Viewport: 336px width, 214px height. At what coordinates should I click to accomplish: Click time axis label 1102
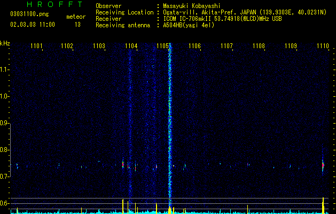coord(67,45)
